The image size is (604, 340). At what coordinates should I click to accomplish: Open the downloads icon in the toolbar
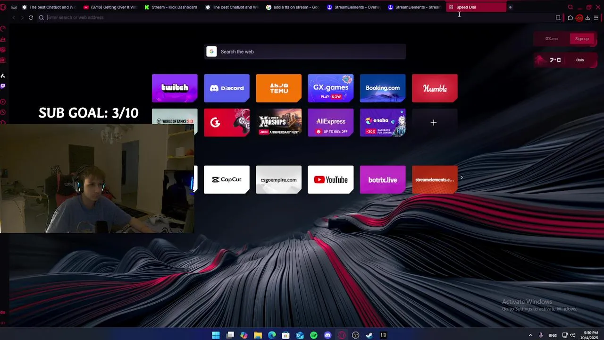[587, 18]
